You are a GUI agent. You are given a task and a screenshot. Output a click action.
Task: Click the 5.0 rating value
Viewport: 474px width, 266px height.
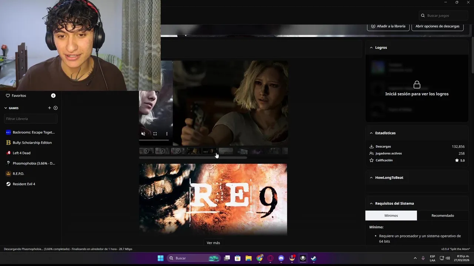tap(462, 161)
